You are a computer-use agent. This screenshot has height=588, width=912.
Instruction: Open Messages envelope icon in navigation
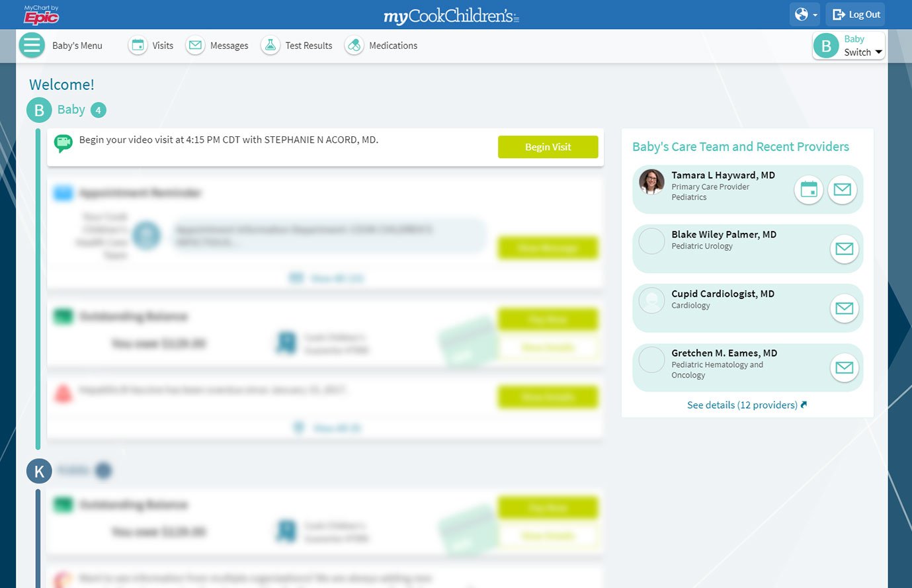tap(195, 46)
